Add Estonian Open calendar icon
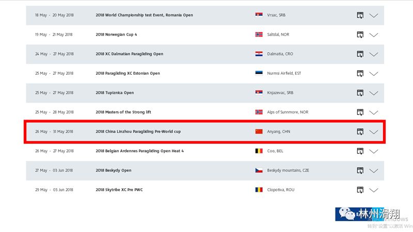 point(360,73)
